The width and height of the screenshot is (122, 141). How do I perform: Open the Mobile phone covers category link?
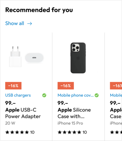click(75, 95)
